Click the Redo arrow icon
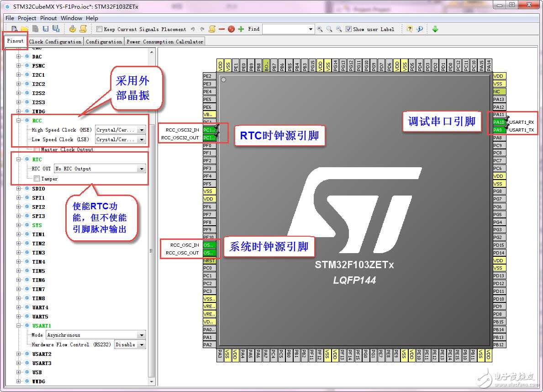 [202, 29]
